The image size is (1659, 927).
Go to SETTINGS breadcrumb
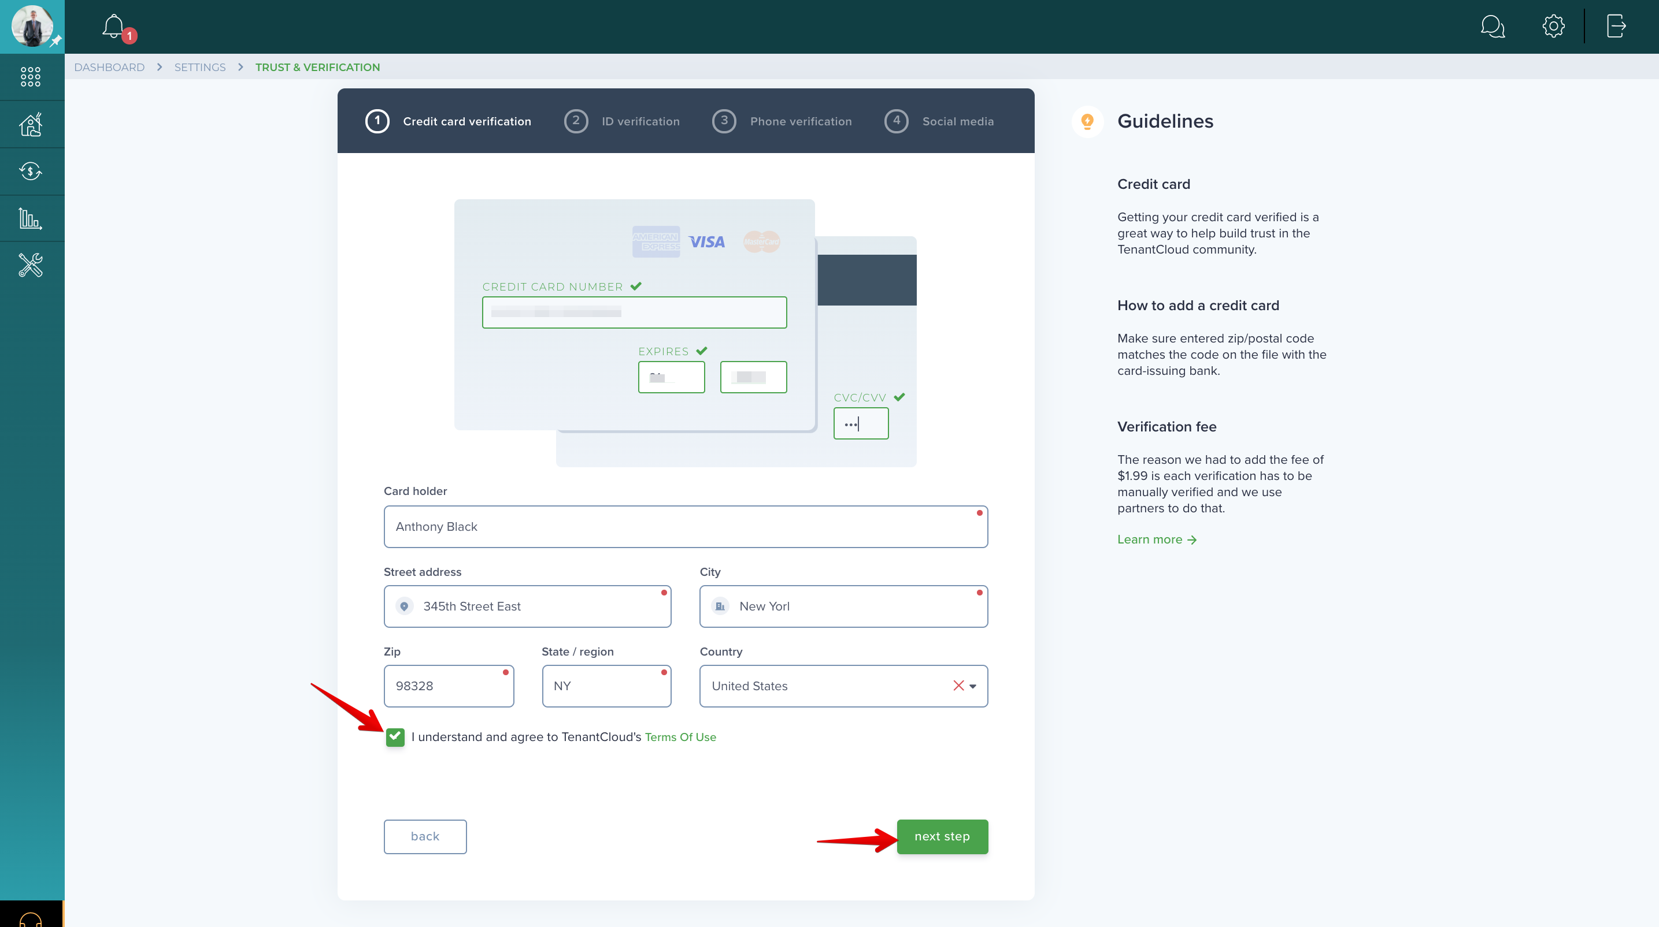199,67
